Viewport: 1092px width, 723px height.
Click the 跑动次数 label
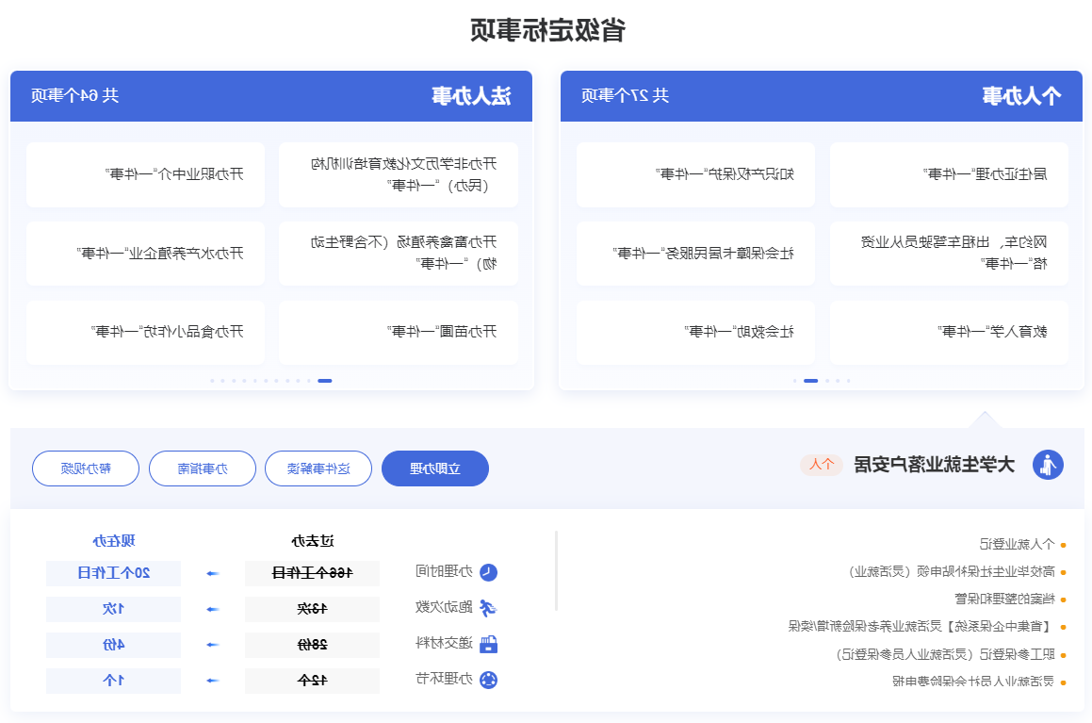pyautogui.click(x=445, y=607)
